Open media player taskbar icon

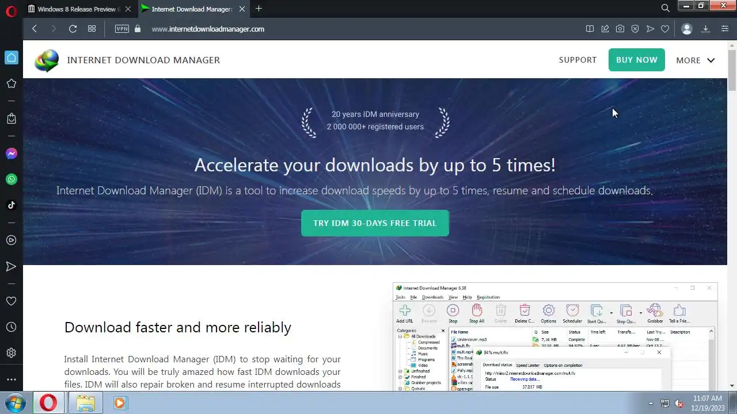(x=120, y=402)
